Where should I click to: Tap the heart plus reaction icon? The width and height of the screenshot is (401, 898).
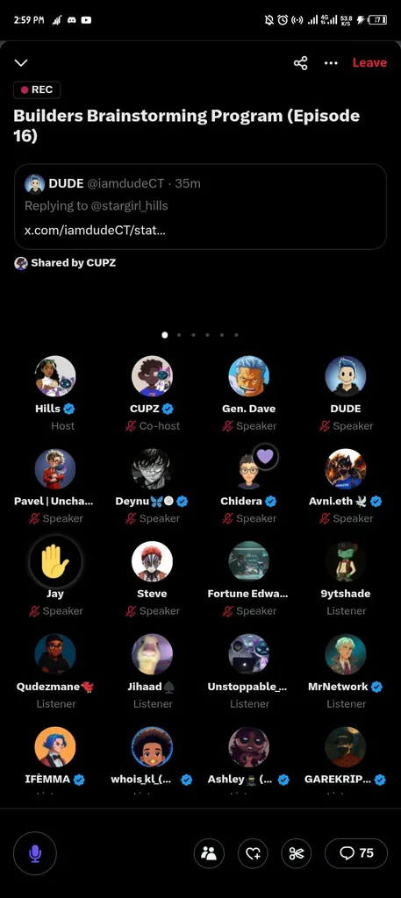click(253, 853)
